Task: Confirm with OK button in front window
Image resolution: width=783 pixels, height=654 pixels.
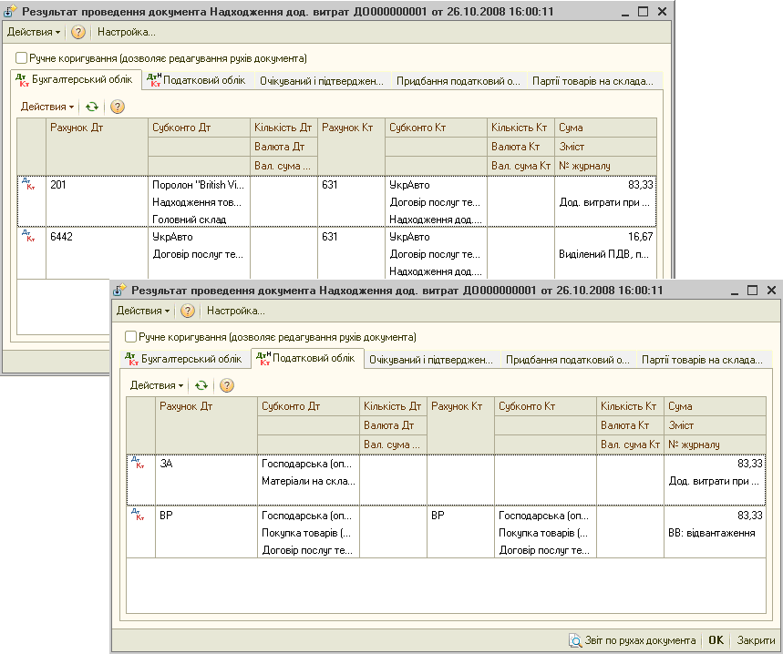Action: click(x=716, y=640)
